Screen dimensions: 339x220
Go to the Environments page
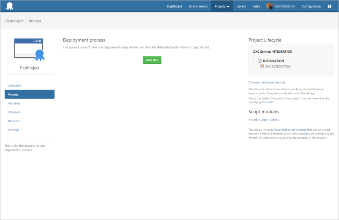point(198,6)
